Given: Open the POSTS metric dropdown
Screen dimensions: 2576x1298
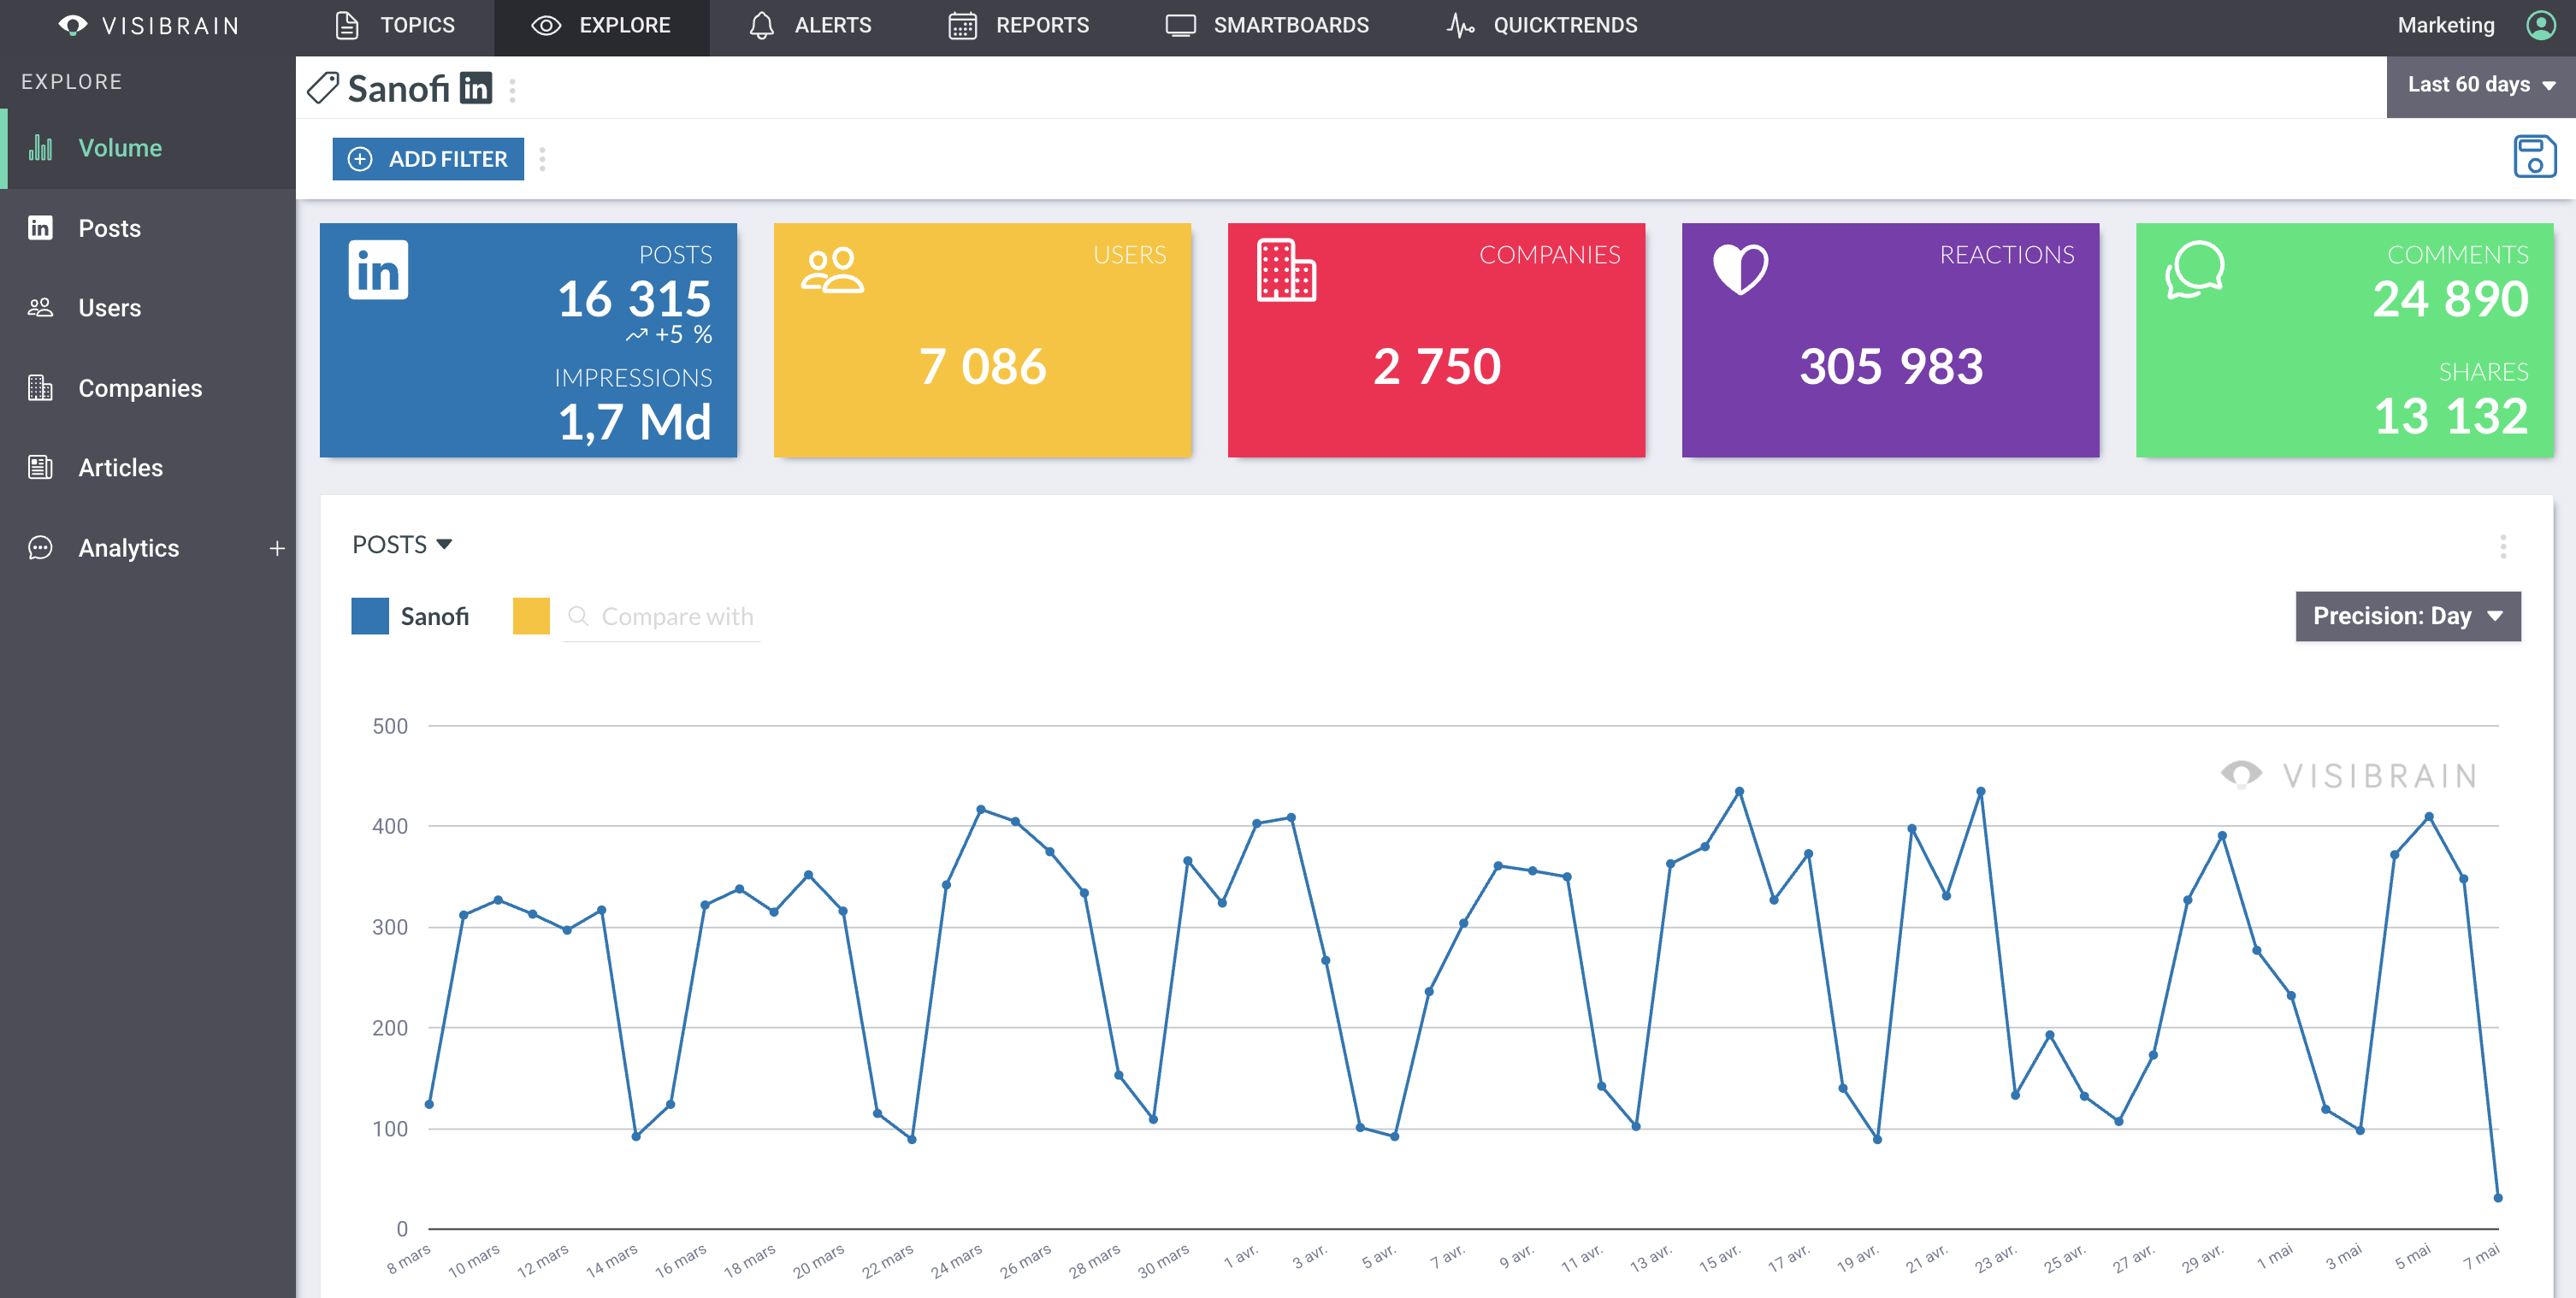Looking at the screenshot, I should (402, 544).
